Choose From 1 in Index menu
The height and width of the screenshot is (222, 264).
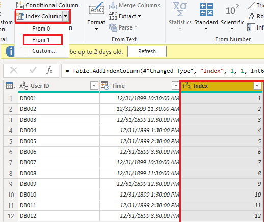point(41,40)
